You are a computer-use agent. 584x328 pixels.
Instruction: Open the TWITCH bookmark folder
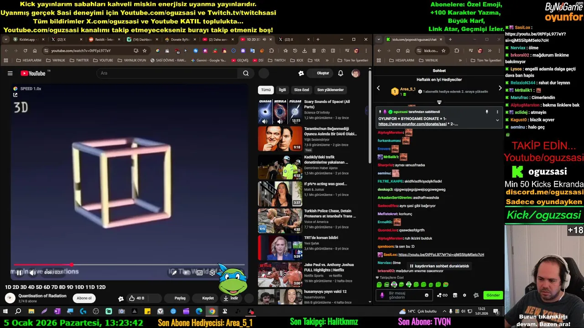click(x=277, y=60)
